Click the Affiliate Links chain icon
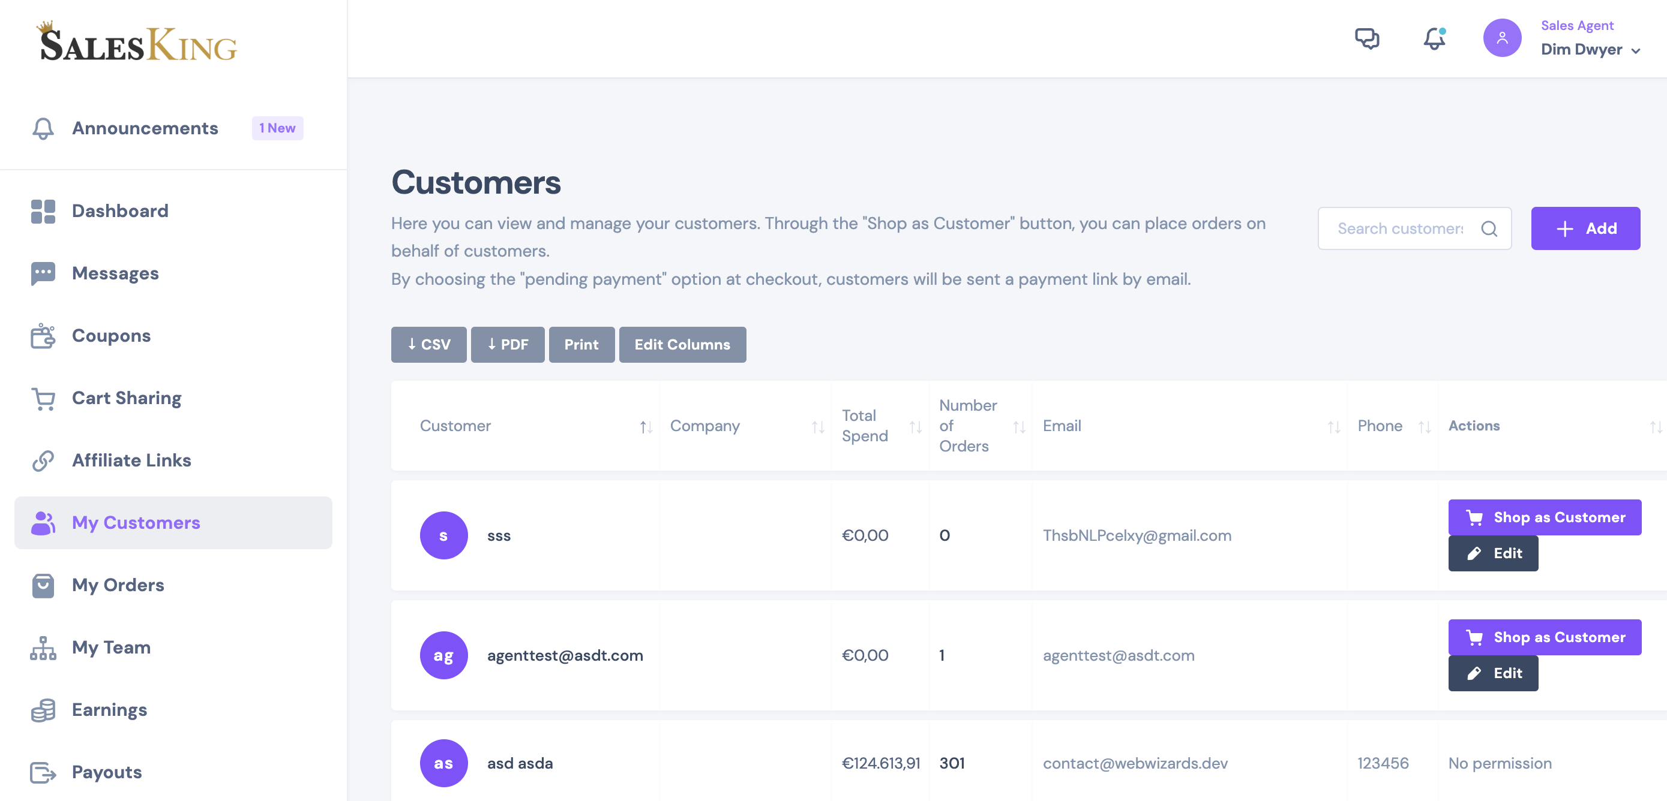 click(x=43, y=460)
